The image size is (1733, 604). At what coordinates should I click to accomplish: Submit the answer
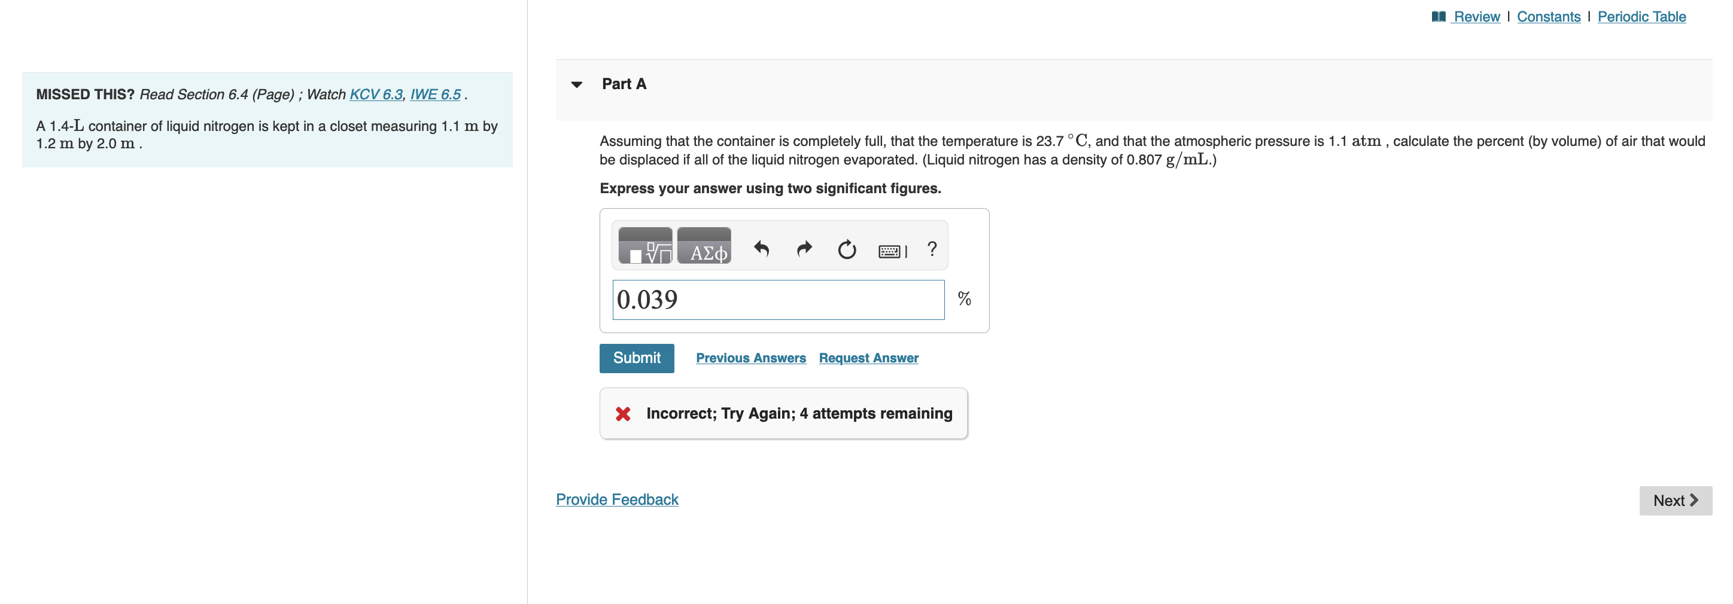(x=637, y=358)
